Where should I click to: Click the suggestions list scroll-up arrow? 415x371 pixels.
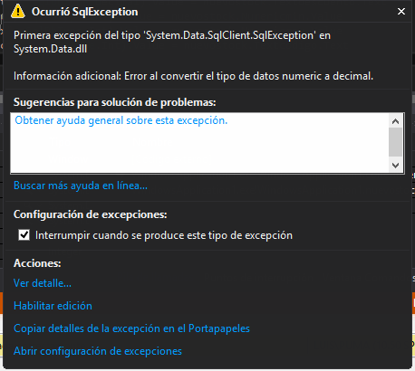[395, 121]
